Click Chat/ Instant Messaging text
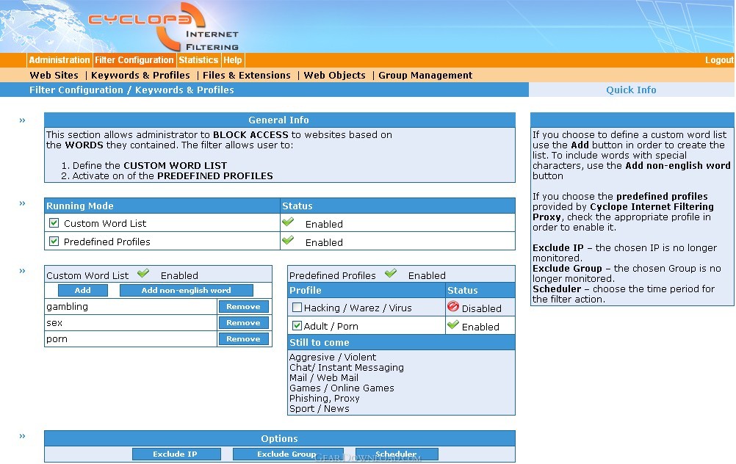The height and width of the screenshot is (464, 736). 347,367
